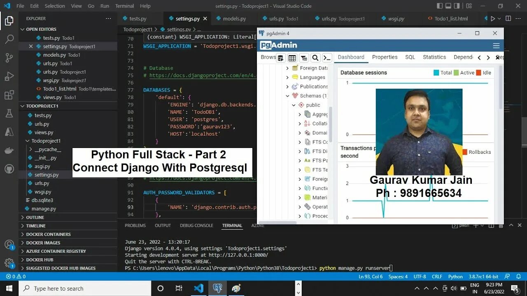Viewport: 527px width, 296px height.
Task: Click errors and warnings status bar indicator
Action: coord(16,277)
